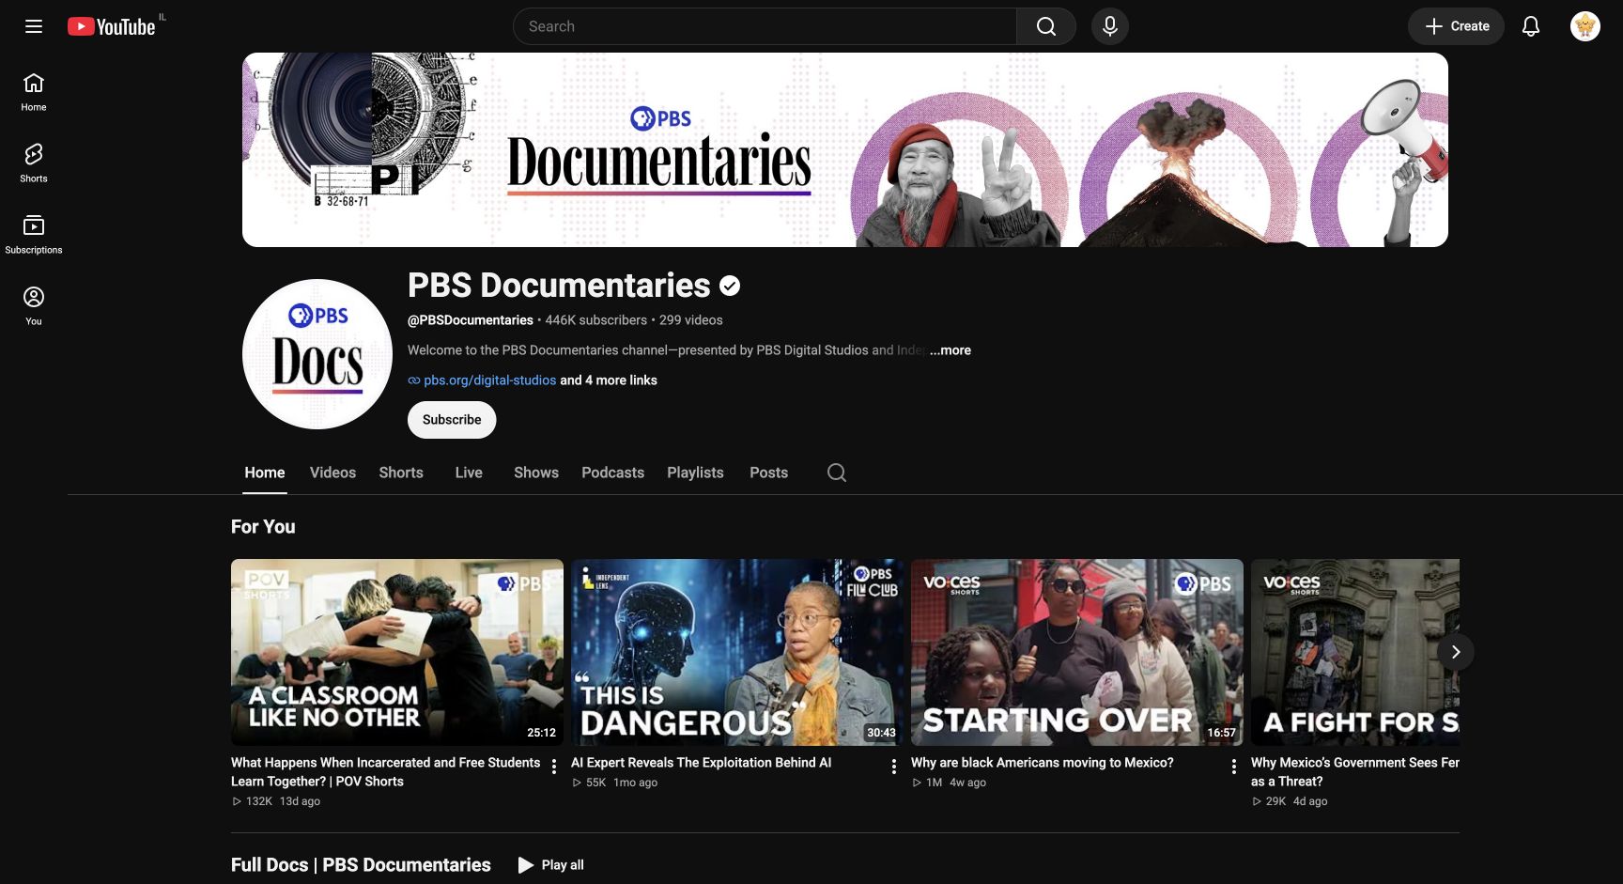Image resolution: width=1623 pixels, height=884 pixels.
Task: Open options for 'What Happens When Incarcerated' video
Action: [554, 767]
